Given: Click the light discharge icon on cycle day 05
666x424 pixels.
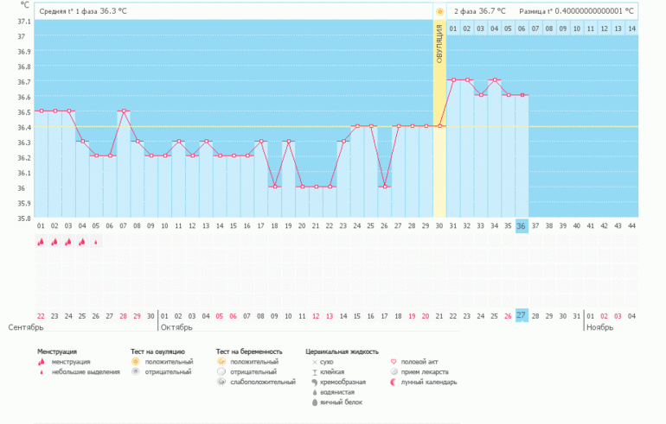Looking at the screenshot, I should pyautogui.click(x=96, y=243).
